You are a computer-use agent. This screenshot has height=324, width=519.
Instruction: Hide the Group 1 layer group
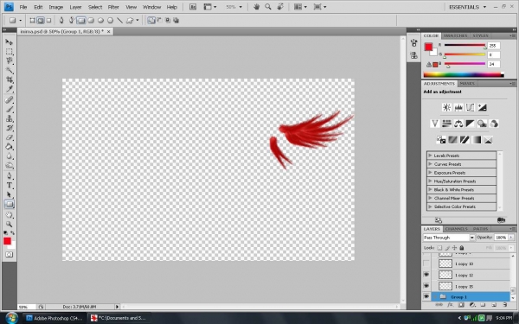[426, 296]
